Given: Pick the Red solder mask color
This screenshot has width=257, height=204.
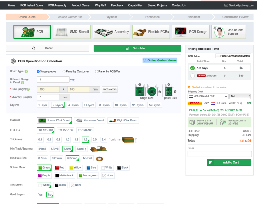Looking at the screenshot, I should tap(59, 168).
